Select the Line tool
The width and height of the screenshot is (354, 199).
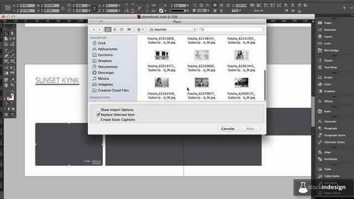coord(12,51)
